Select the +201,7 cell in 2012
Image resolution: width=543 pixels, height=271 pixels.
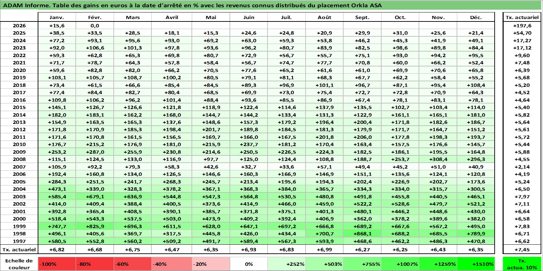pos(210,129)
